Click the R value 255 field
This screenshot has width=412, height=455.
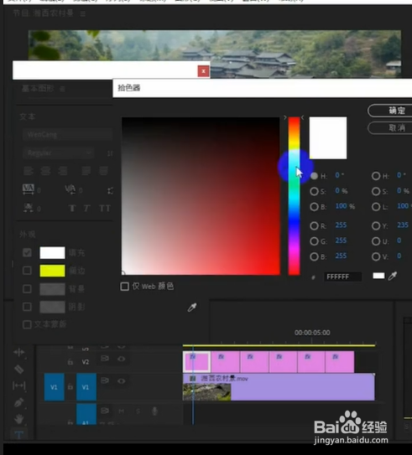point(341,225)
